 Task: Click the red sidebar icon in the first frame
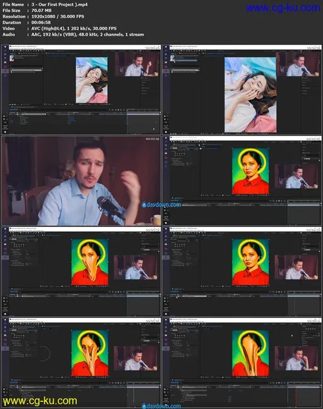point(5,67)
